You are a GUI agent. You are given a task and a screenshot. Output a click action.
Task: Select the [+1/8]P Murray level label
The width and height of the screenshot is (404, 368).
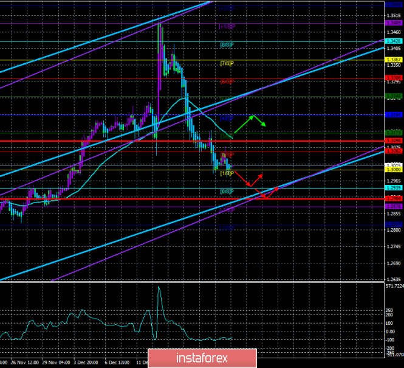click(x=227, y=27)
